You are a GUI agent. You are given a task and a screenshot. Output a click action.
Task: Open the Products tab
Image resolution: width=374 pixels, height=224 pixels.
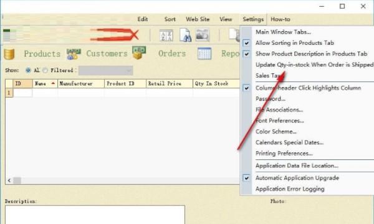click(42, 54)
